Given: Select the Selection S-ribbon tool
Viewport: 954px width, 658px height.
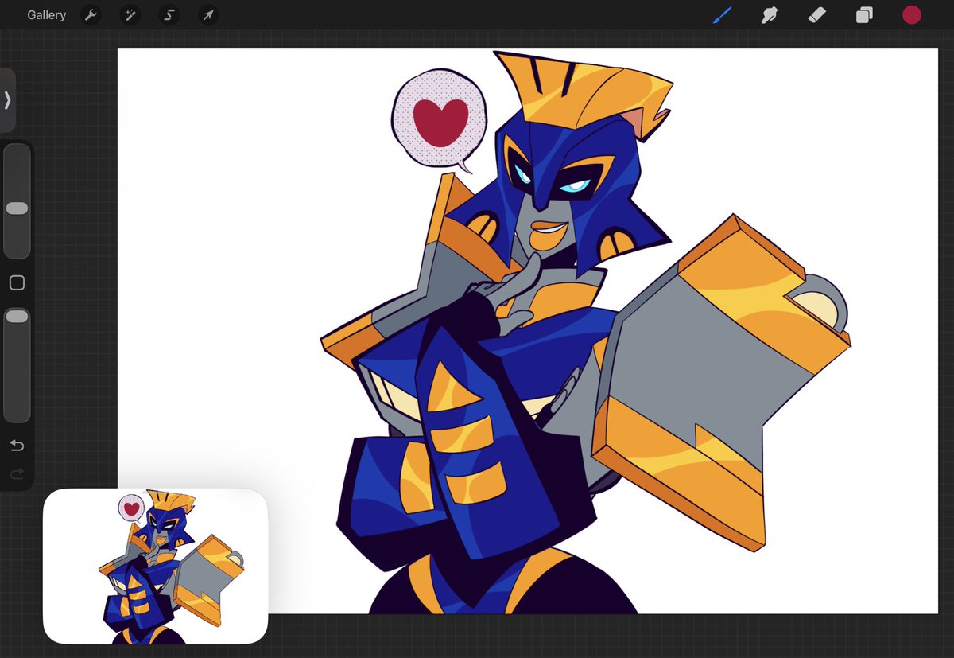Looking at the screenshot, I should 169,15.
